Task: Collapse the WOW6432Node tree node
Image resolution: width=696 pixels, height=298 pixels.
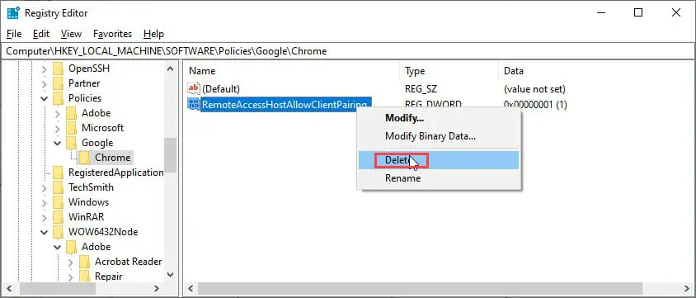Action: coord(45,232)
